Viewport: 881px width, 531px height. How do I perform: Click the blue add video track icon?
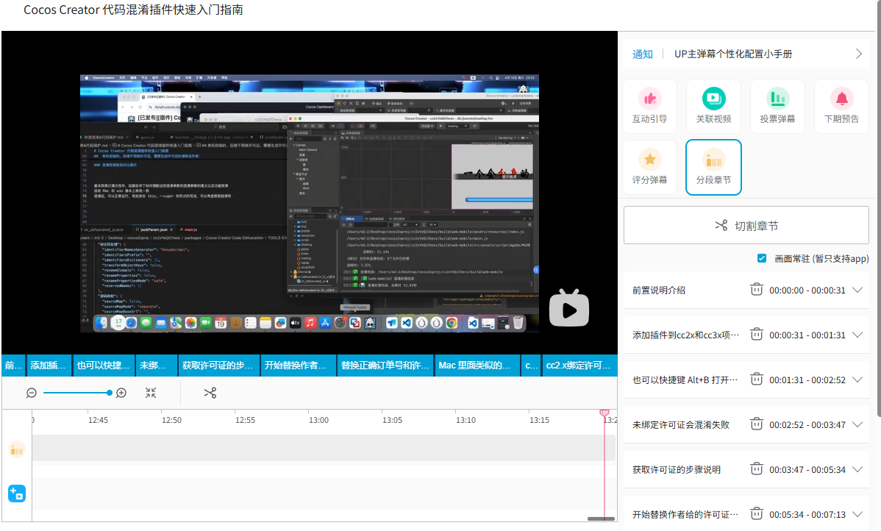click(x=17, y=493)
